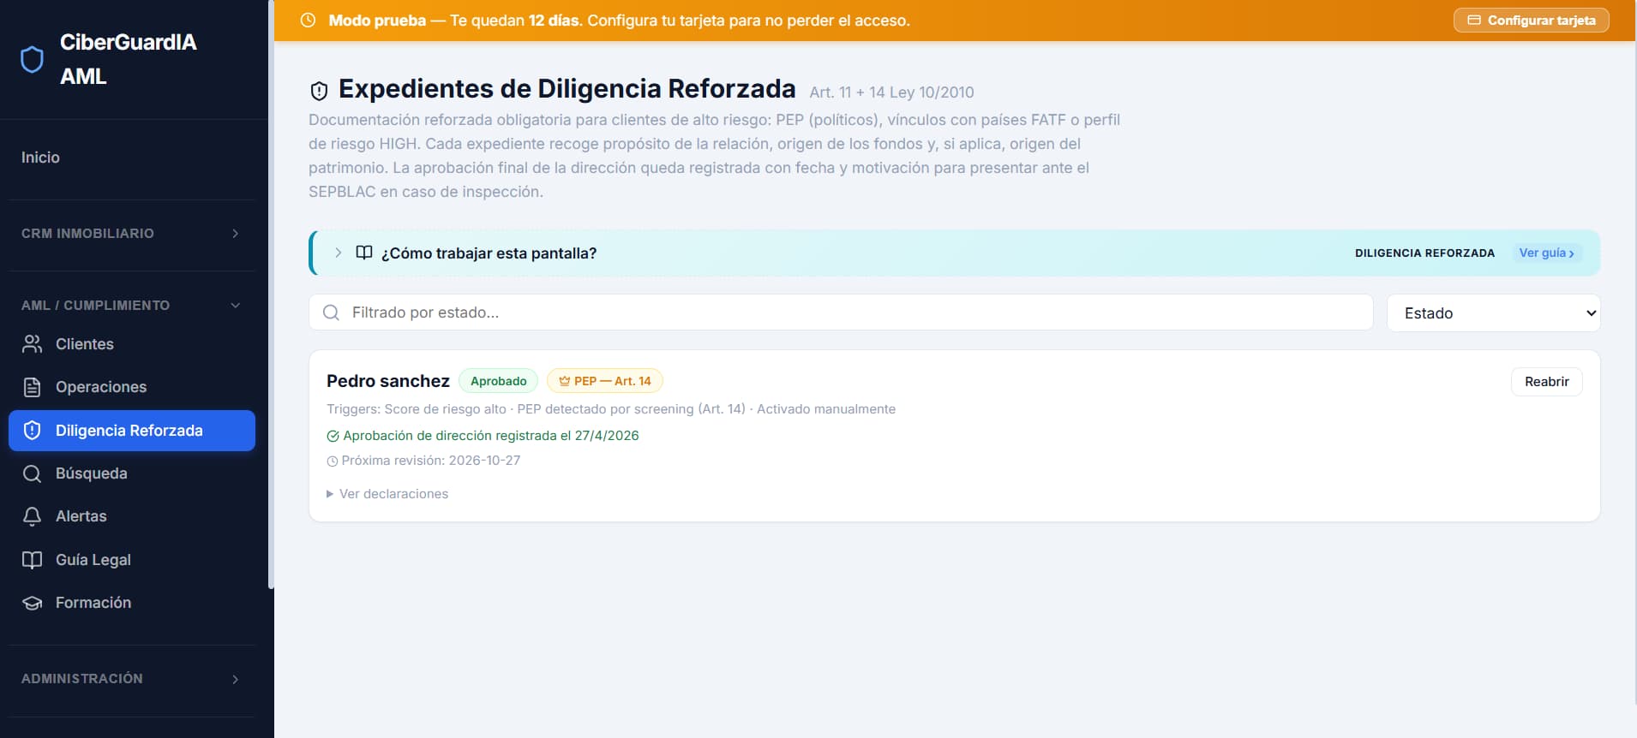Click the Búsqueda magnifier icon
Screen dimensions: 1637x738
click(32, 473)
